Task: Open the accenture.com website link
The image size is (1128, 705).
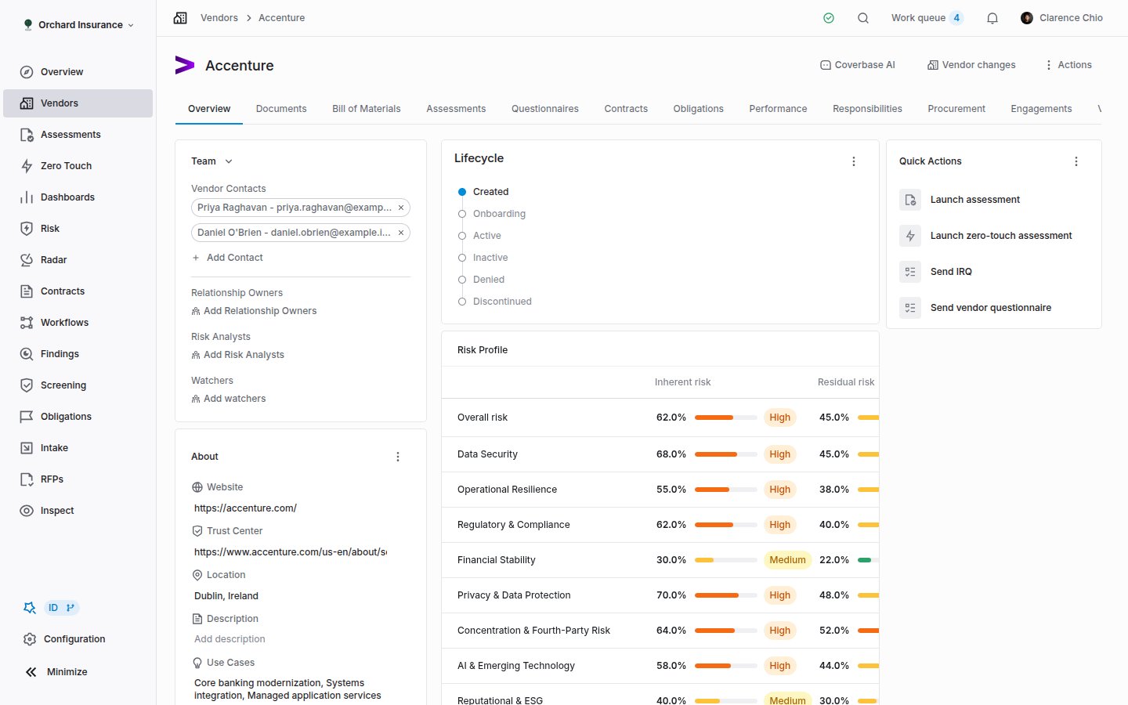Action: pos(245,508)
